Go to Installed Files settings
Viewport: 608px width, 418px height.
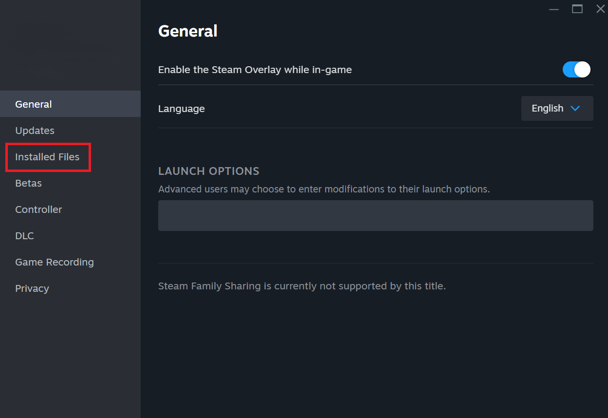[x=47, y=157]
